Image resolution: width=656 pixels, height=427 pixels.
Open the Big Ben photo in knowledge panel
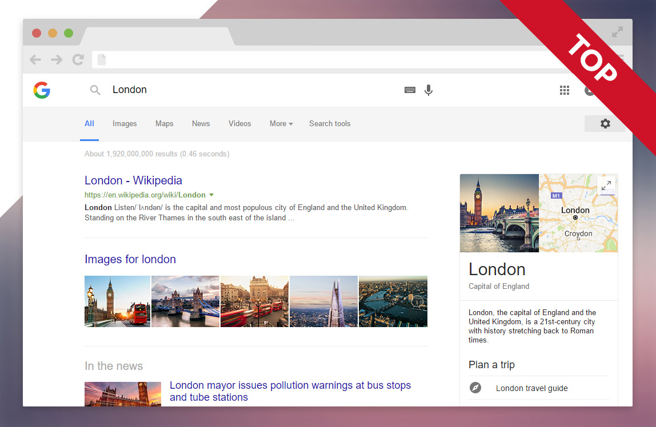(499, 213)
